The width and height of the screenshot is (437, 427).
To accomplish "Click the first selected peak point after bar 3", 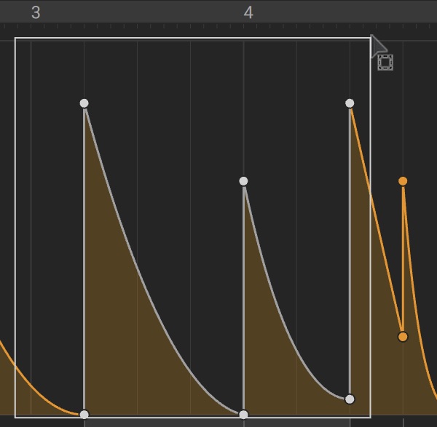I will (x=84, y=103).
